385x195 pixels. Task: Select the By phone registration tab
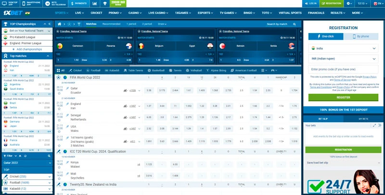[361, 36]
